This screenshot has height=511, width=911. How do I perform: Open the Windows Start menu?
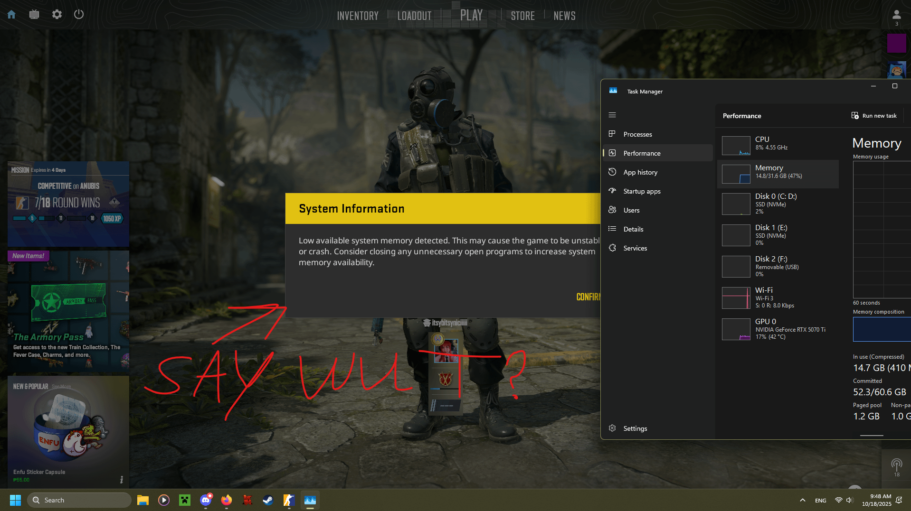click(15, 500)
